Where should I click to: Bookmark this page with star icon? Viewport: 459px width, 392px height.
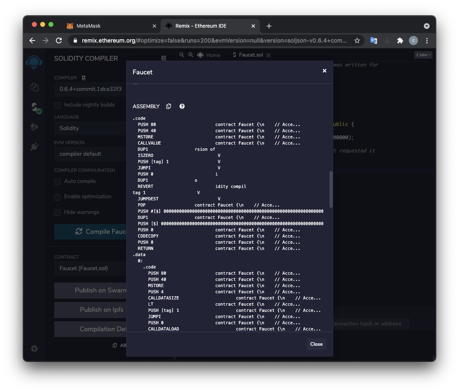coord(357,40)
